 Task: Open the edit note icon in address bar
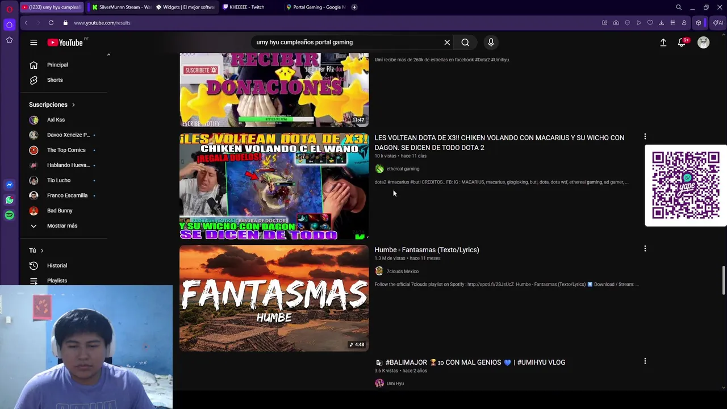click(x=605, y=23)
